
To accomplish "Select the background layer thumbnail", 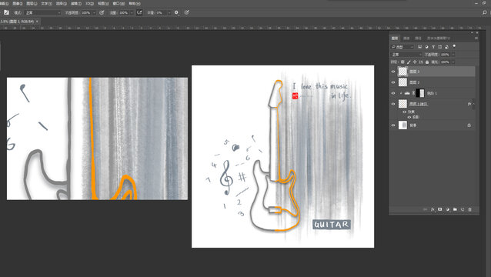I will point(402,125).
